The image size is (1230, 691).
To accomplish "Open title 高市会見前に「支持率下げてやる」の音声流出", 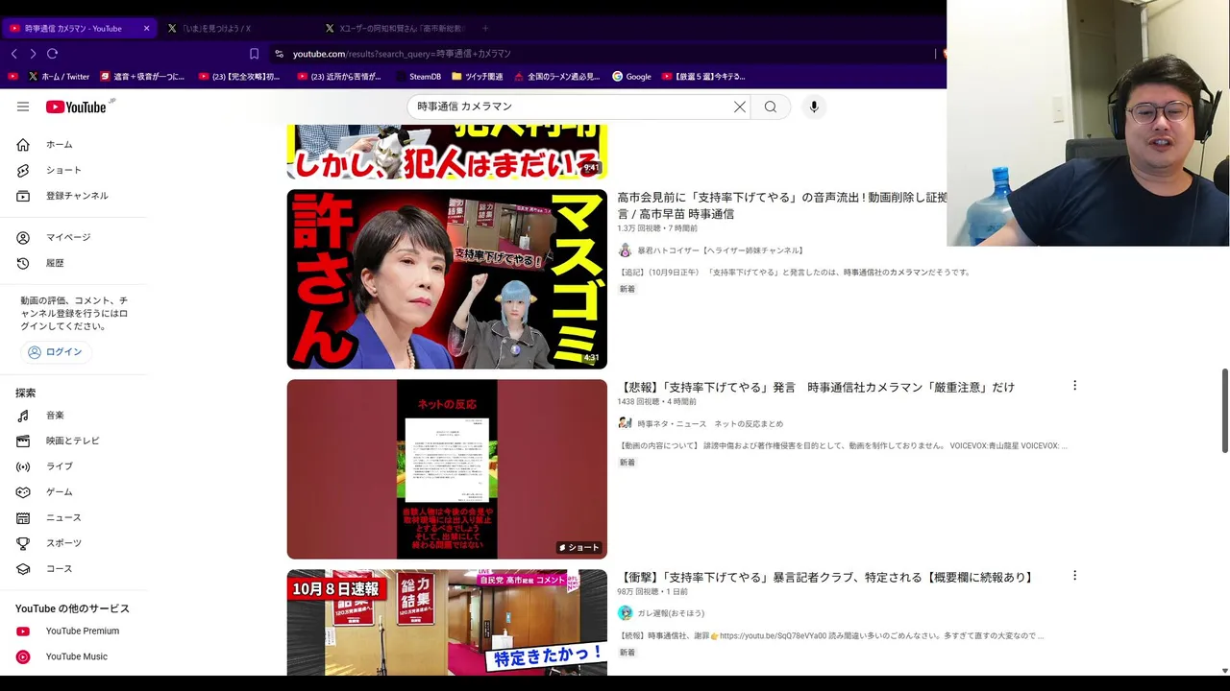I will tap(781, 205).
